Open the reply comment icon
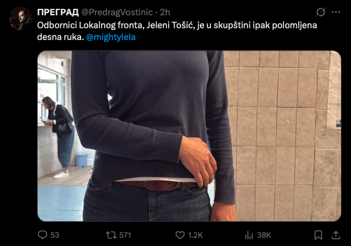Viewport: 351px width, 246px height. click(42, 235)
